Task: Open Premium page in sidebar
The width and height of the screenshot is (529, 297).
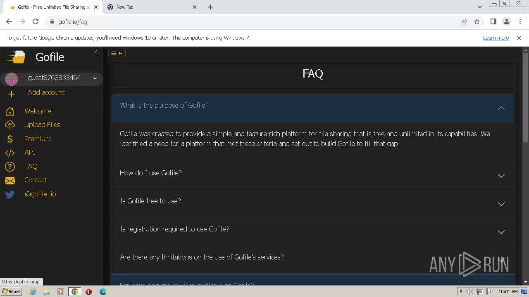Action: point(38,139)
